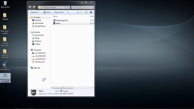Viewport: 194px width, 109px height.
Task: Click the change view icon
Action: (x=78, y=12)
